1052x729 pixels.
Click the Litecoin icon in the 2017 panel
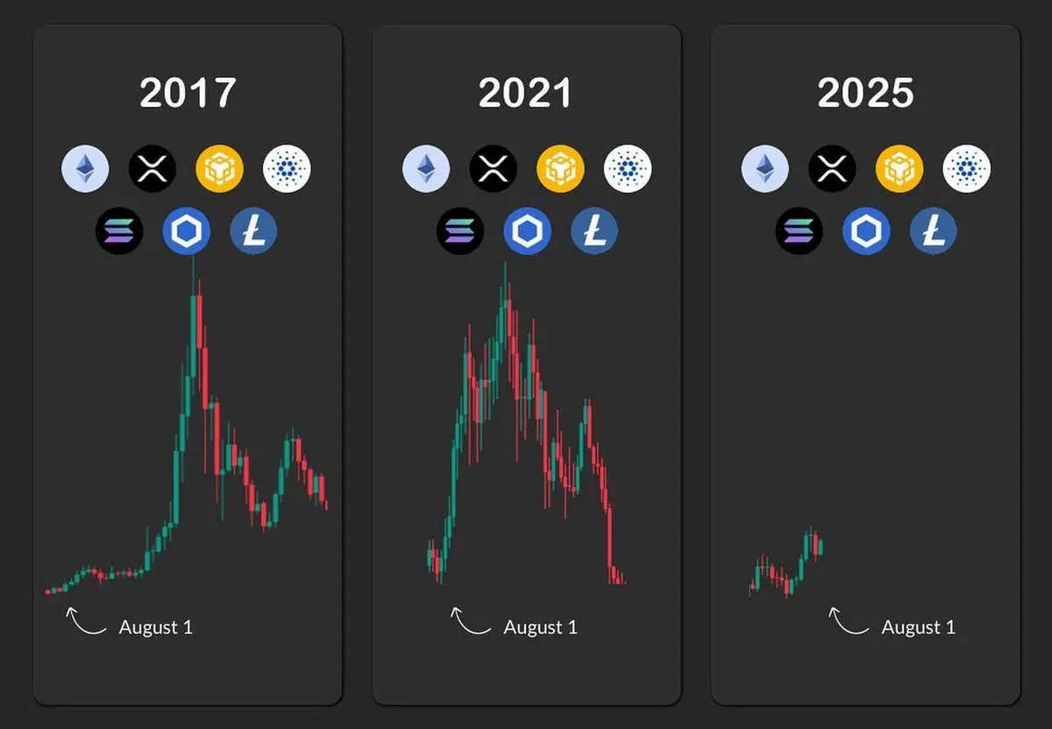point(253,231)
